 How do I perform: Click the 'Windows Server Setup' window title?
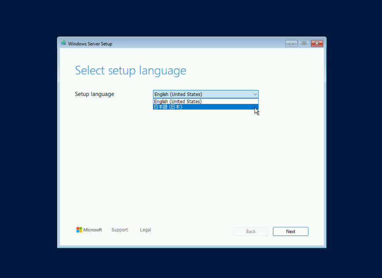pos(90,44)
